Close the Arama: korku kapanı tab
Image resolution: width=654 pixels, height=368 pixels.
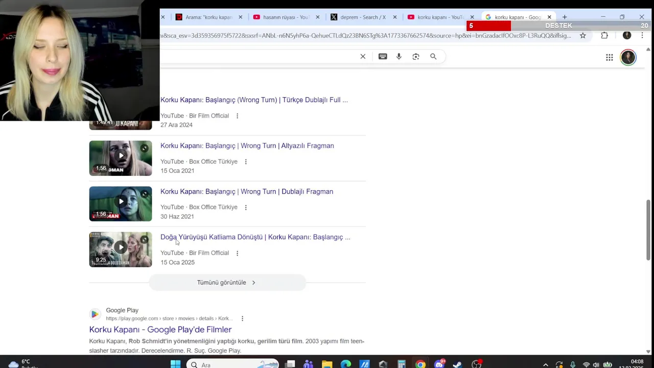click(x=240, y=17)
